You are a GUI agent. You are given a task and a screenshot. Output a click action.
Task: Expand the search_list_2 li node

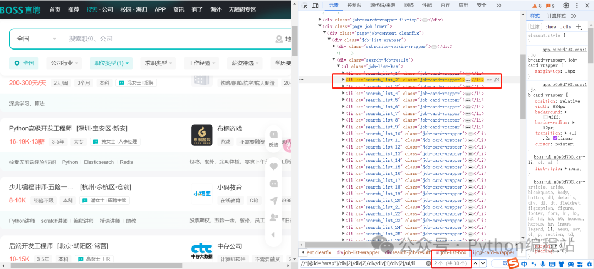[x=344, y=80]
